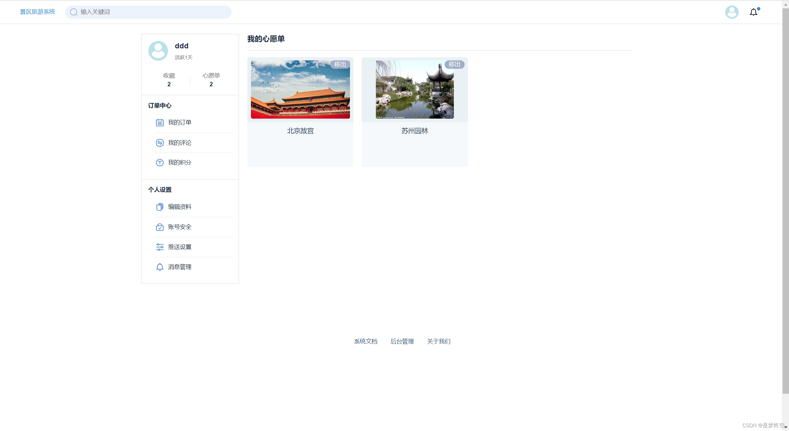Open the 心愿单 count tab

tap(211, 80)
